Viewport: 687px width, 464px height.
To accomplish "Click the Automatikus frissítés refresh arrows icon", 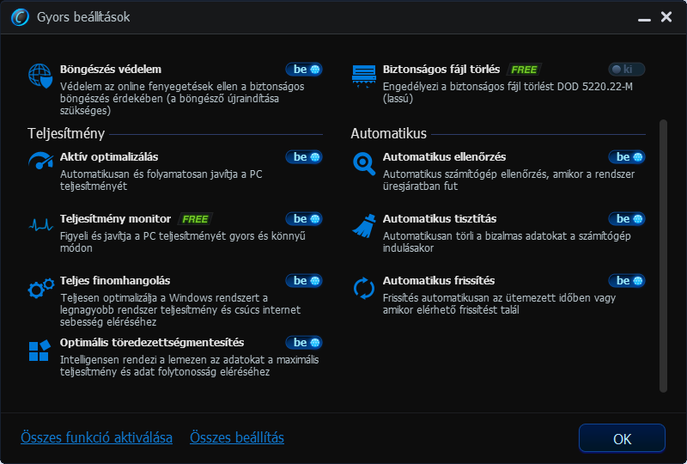I will [x=363, y=288].
